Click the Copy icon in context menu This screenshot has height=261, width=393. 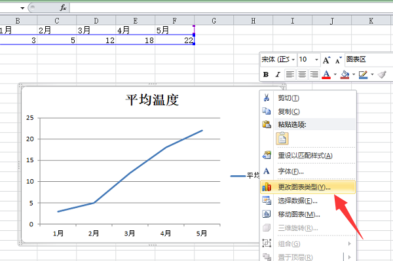tap(266, 111)
